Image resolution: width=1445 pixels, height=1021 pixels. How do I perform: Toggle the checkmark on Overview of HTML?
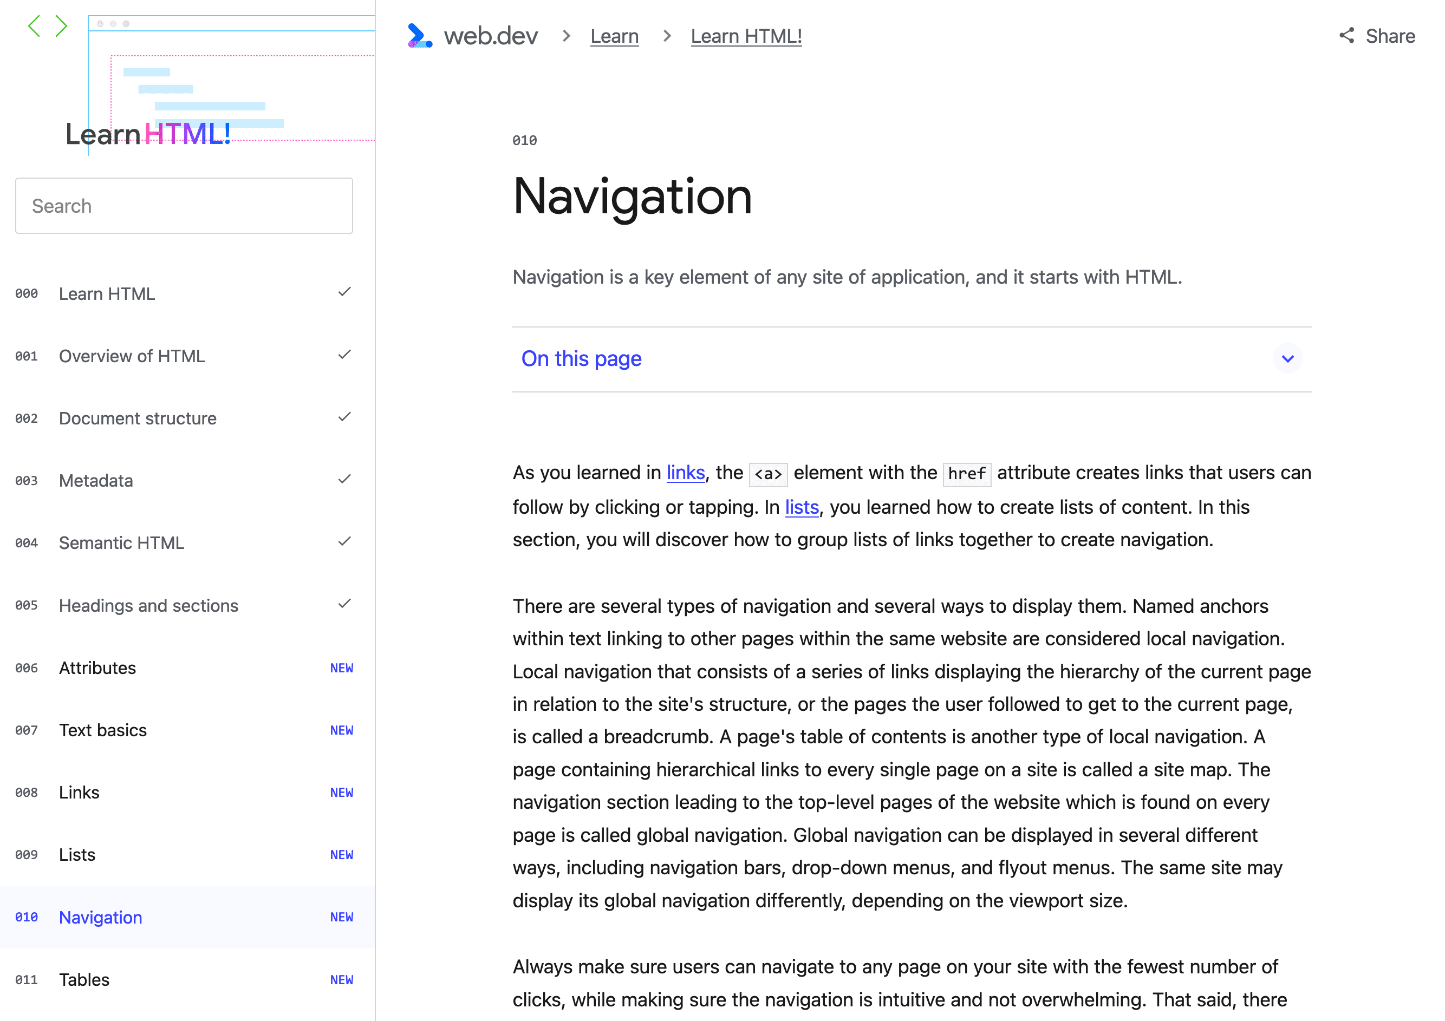tap(344, 355)
